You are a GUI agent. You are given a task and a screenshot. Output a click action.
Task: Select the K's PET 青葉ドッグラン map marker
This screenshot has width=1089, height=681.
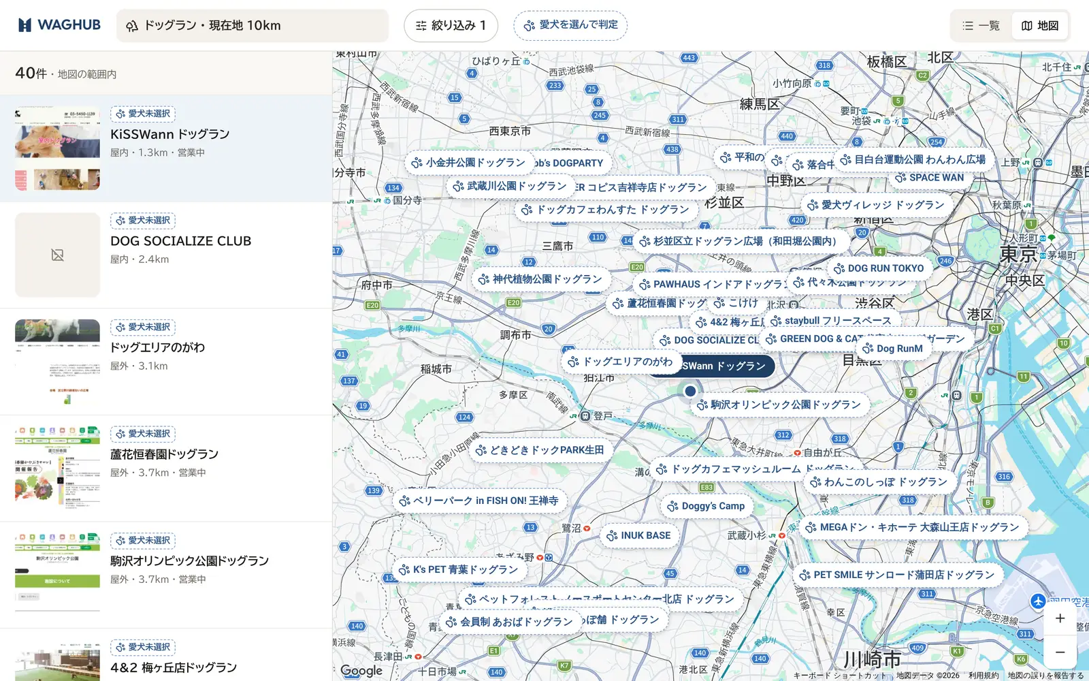459,569
